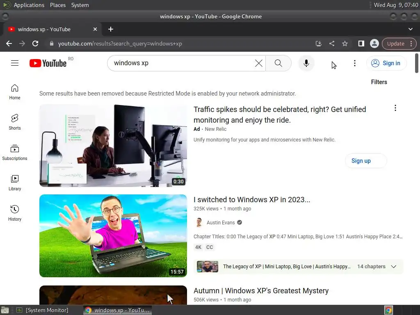View site info via the padlock icon
Screen dimensions: 420x315
tap(52, 43)
